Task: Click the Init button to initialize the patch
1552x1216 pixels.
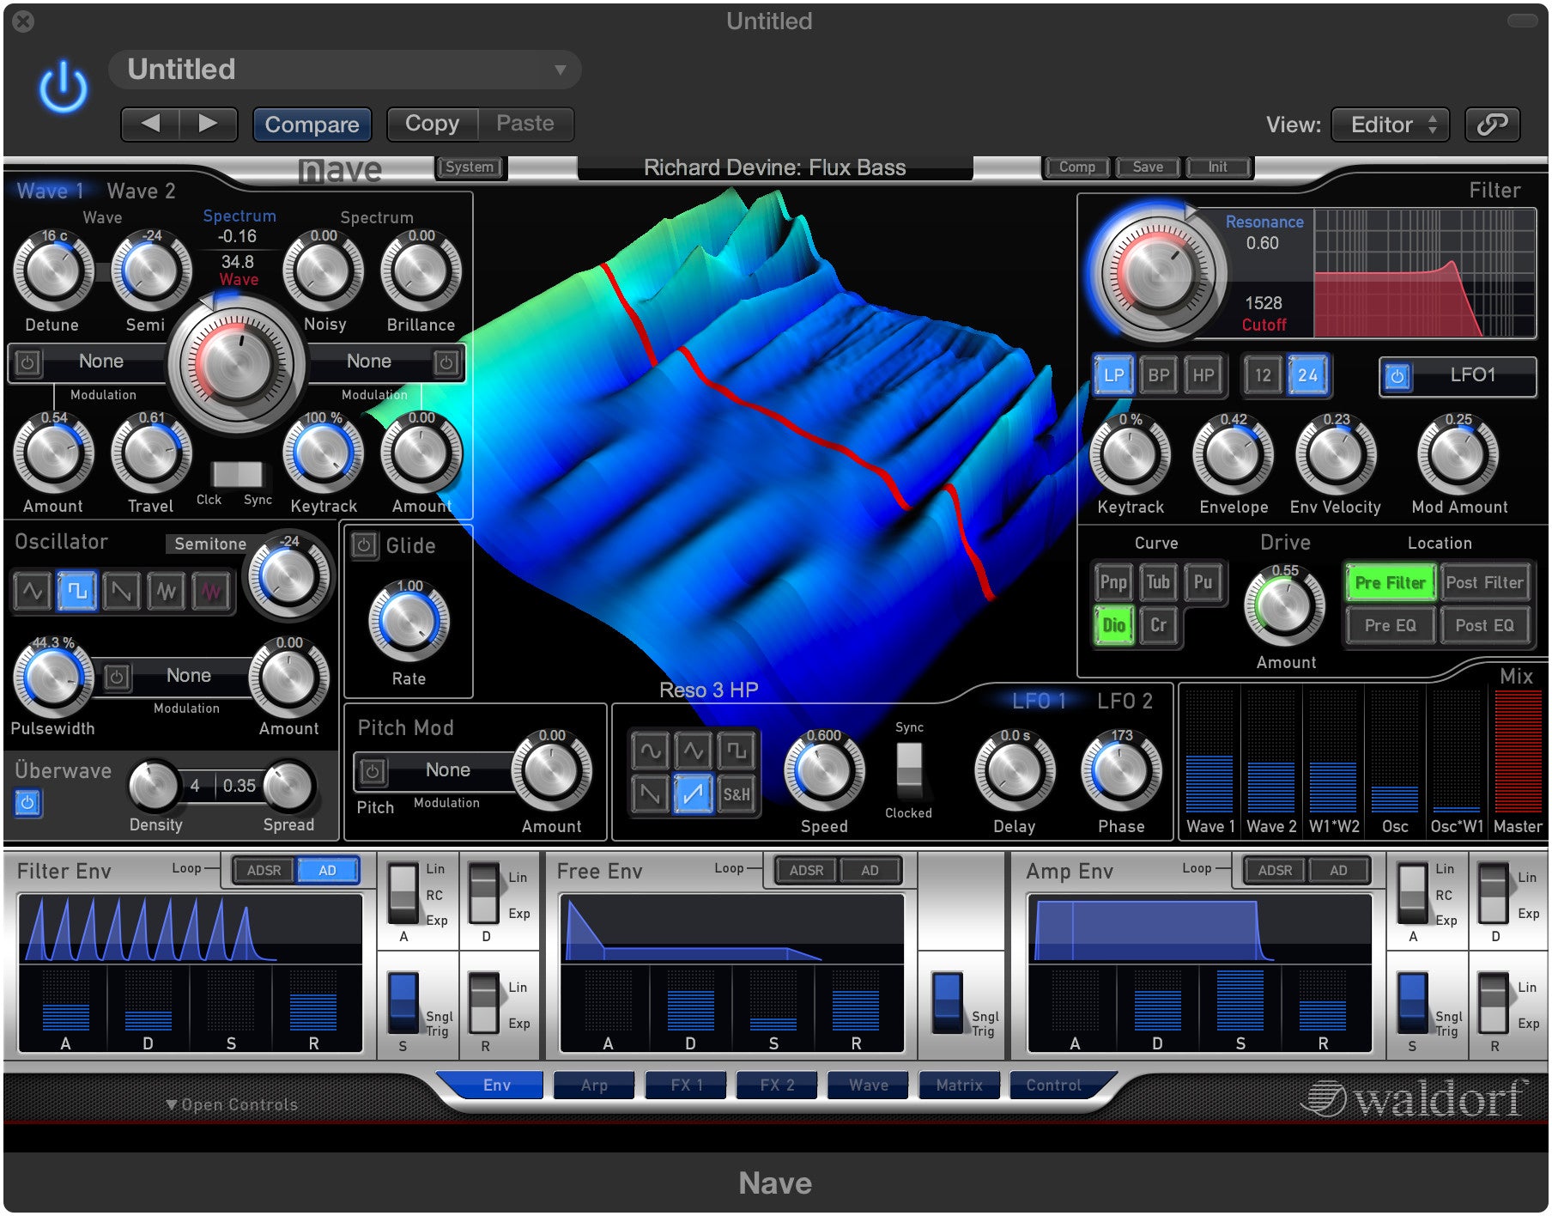Action: tap(1218, 167)
